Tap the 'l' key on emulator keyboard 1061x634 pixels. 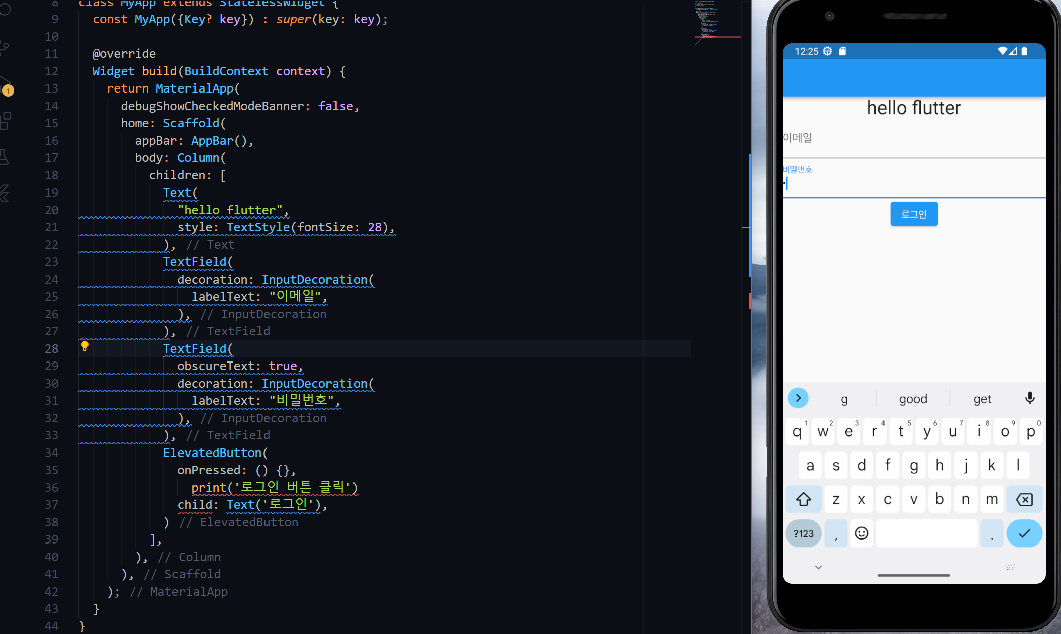[x=1018, y=465]
